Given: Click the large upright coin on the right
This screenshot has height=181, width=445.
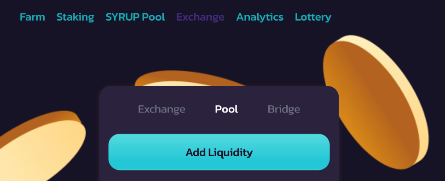Looking at the screenshot, I should [376, 102].
